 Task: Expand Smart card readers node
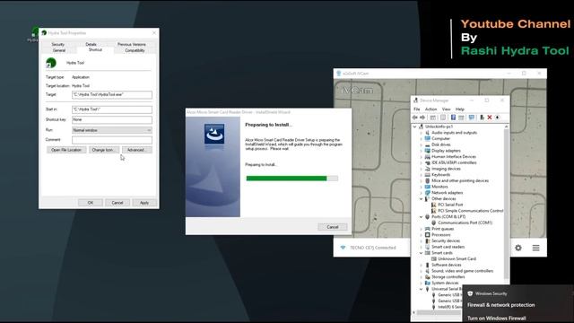click(421, 247)
